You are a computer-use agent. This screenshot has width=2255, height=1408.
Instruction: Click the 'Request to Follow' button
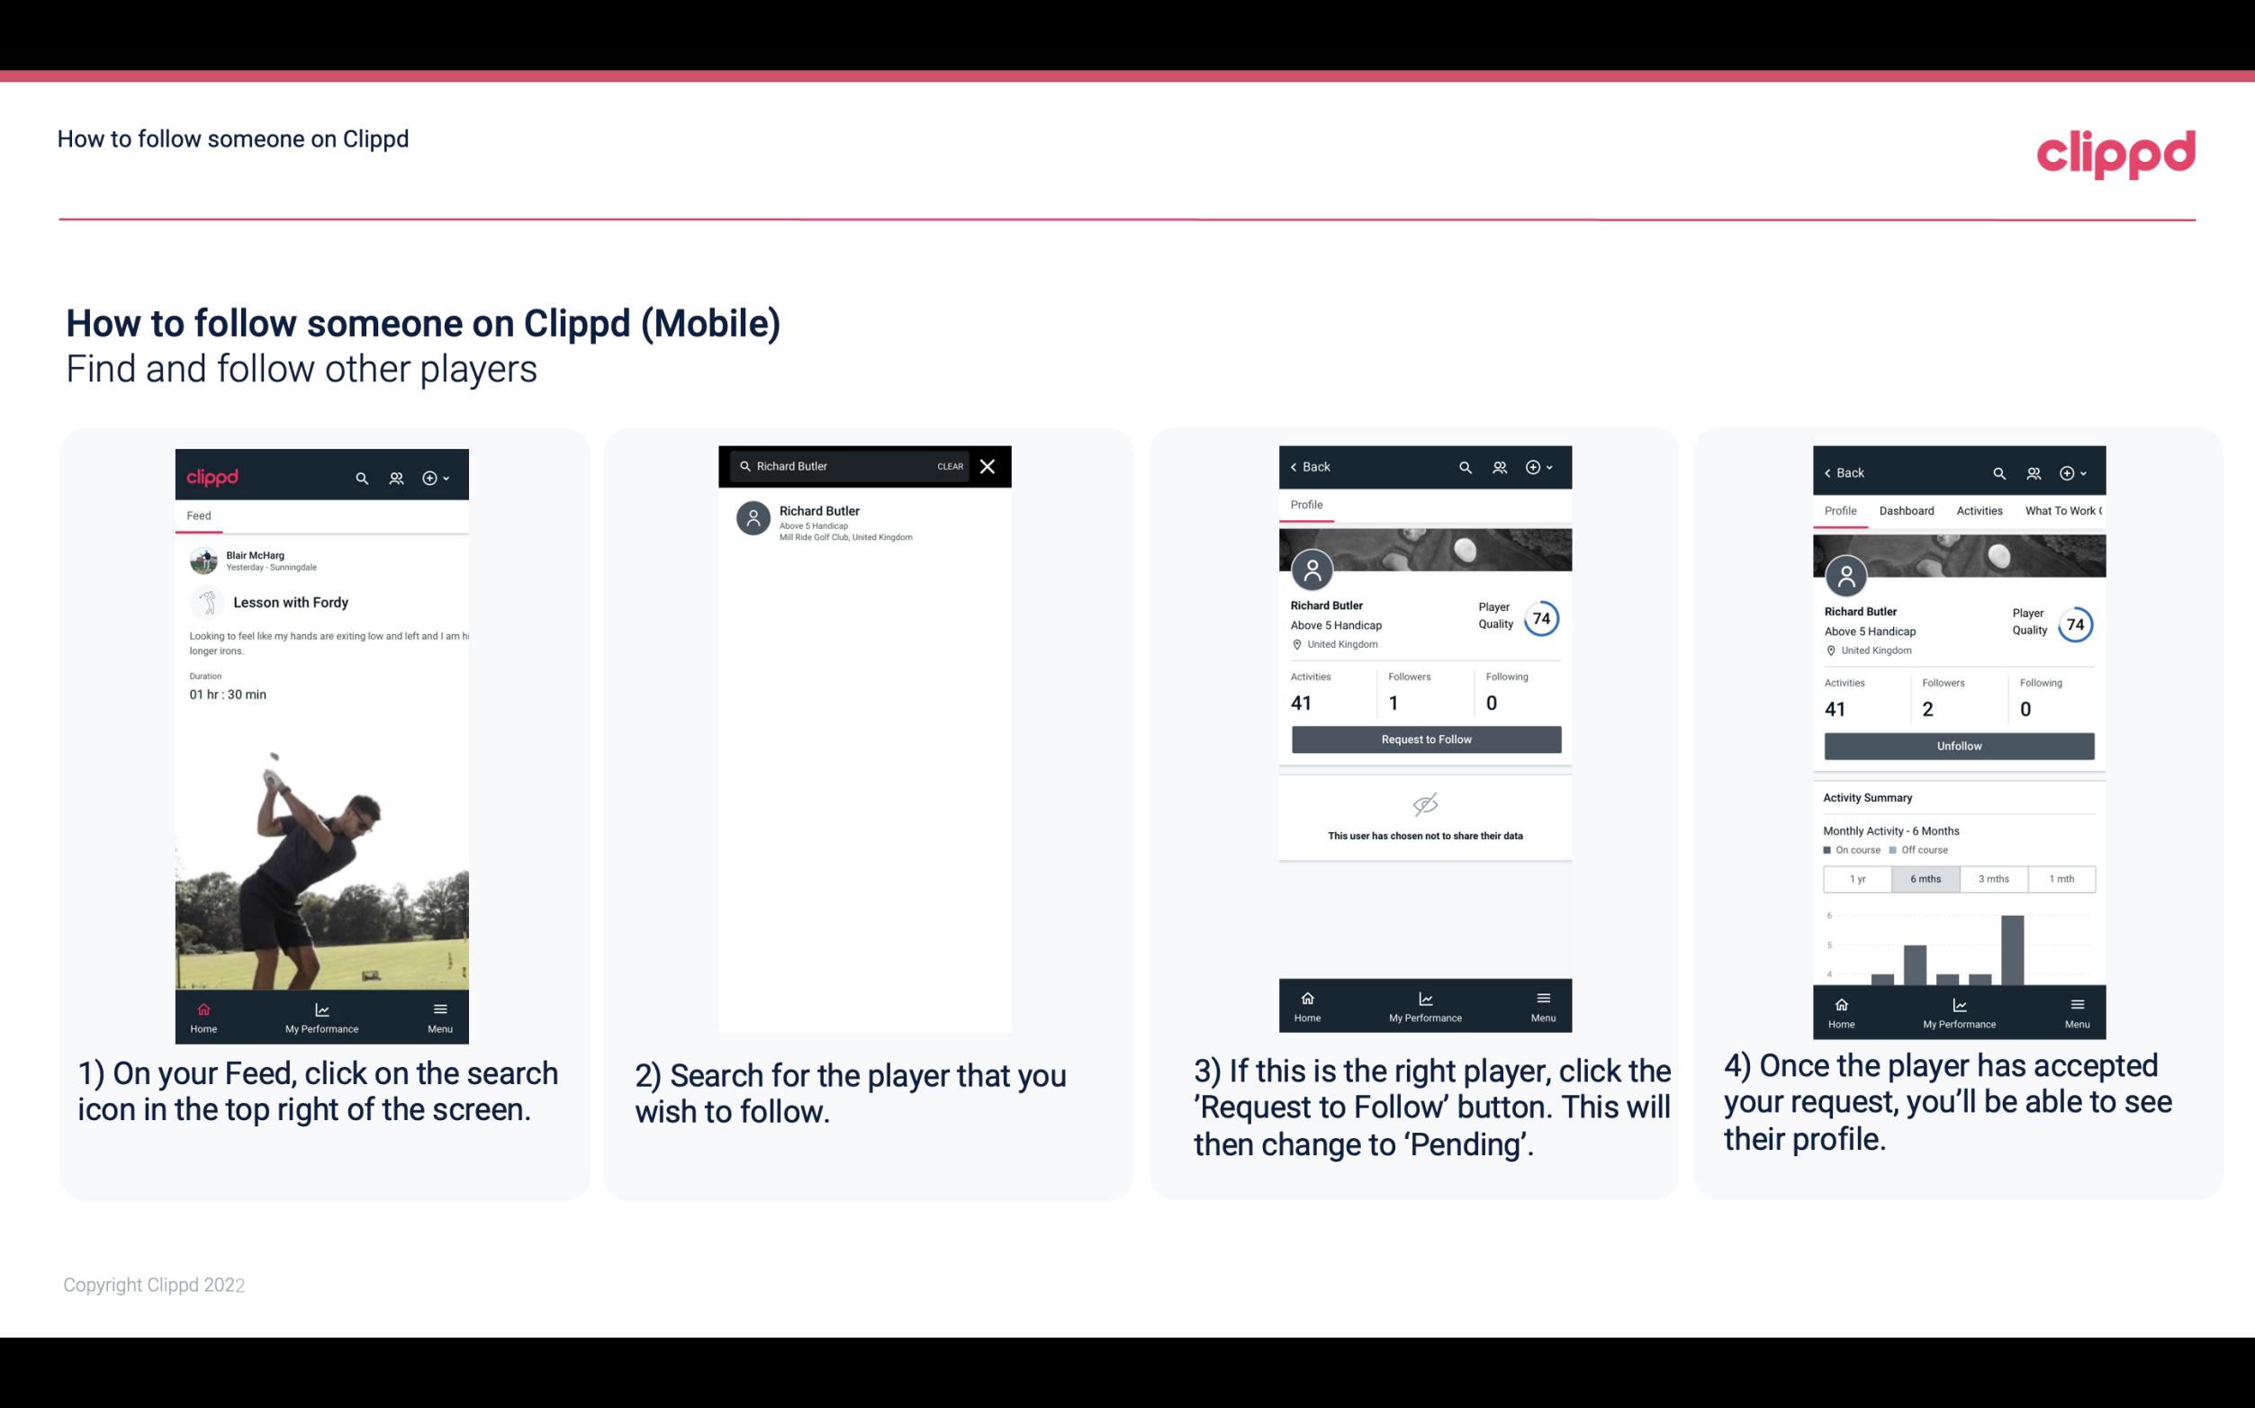click(1424, 738)
